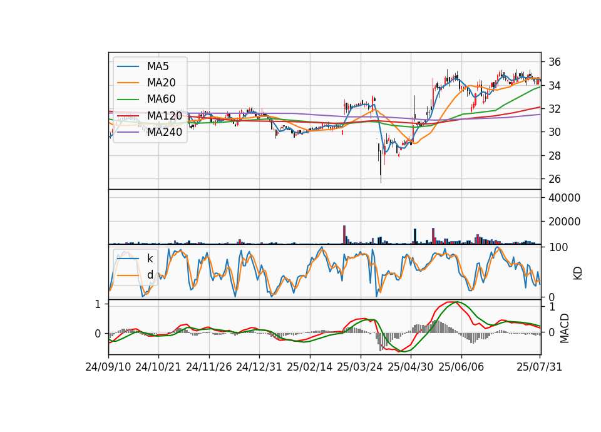
Task: Click the price axis label 36
Action: tap(555, 62)
